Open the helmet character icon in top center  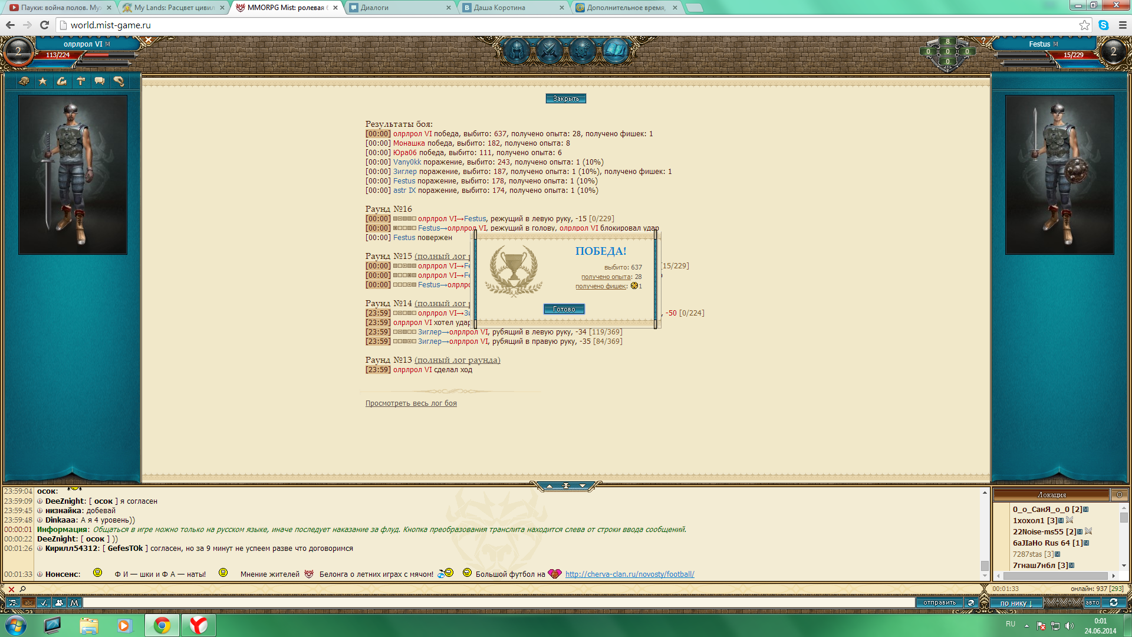click(517, 51)
